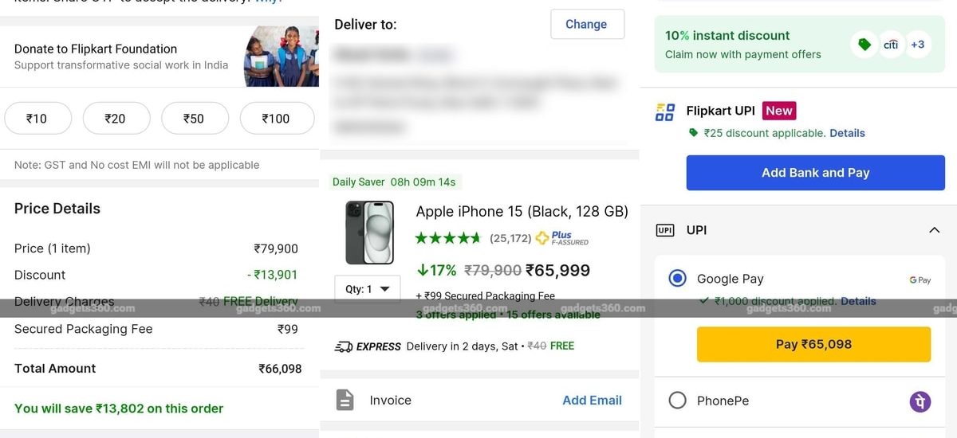Click the PhonePe logo icon
The image size is (957, 438).
(x=920, y=401)
